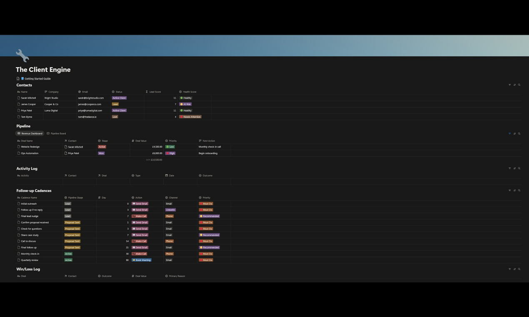The image size is (529, 317).
Task: Open the Final lead nudge cadence page
Action: (30, 216)
